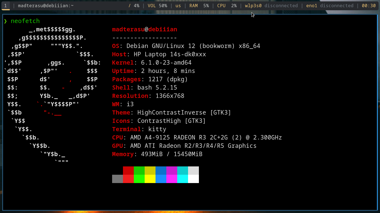The height and width of the screenshot is (213, 380).
Task: Select the white swatch in the color palette
Action: point(193,179)
